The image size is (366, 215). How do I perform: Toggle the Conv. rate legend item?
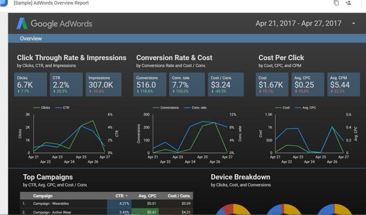(x=196, y=107)
